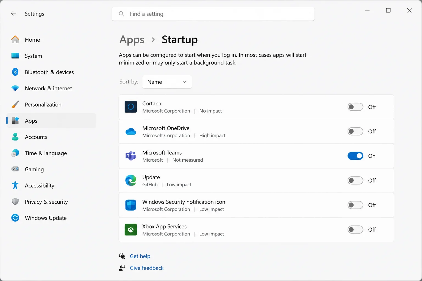Click the Microsoft OneDrive name text

166,128
